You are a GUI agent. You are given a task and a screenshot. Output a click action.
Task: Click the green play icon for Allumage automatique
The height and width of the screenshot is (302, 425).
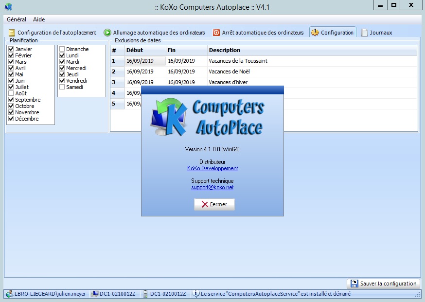(x=107, y=33)
